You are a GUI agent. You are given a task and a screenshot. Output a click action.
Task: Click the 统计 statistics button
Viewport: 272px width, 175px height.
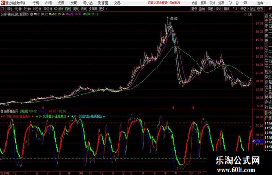218,9
